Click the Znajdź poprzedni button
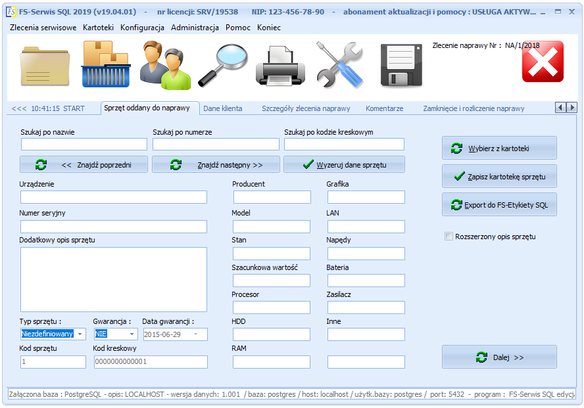The width and height of the screenshot is (584, 408). 84,164
